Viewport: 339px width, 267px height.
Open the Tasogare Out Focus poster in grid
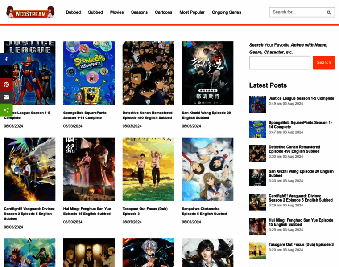(148, 169)
